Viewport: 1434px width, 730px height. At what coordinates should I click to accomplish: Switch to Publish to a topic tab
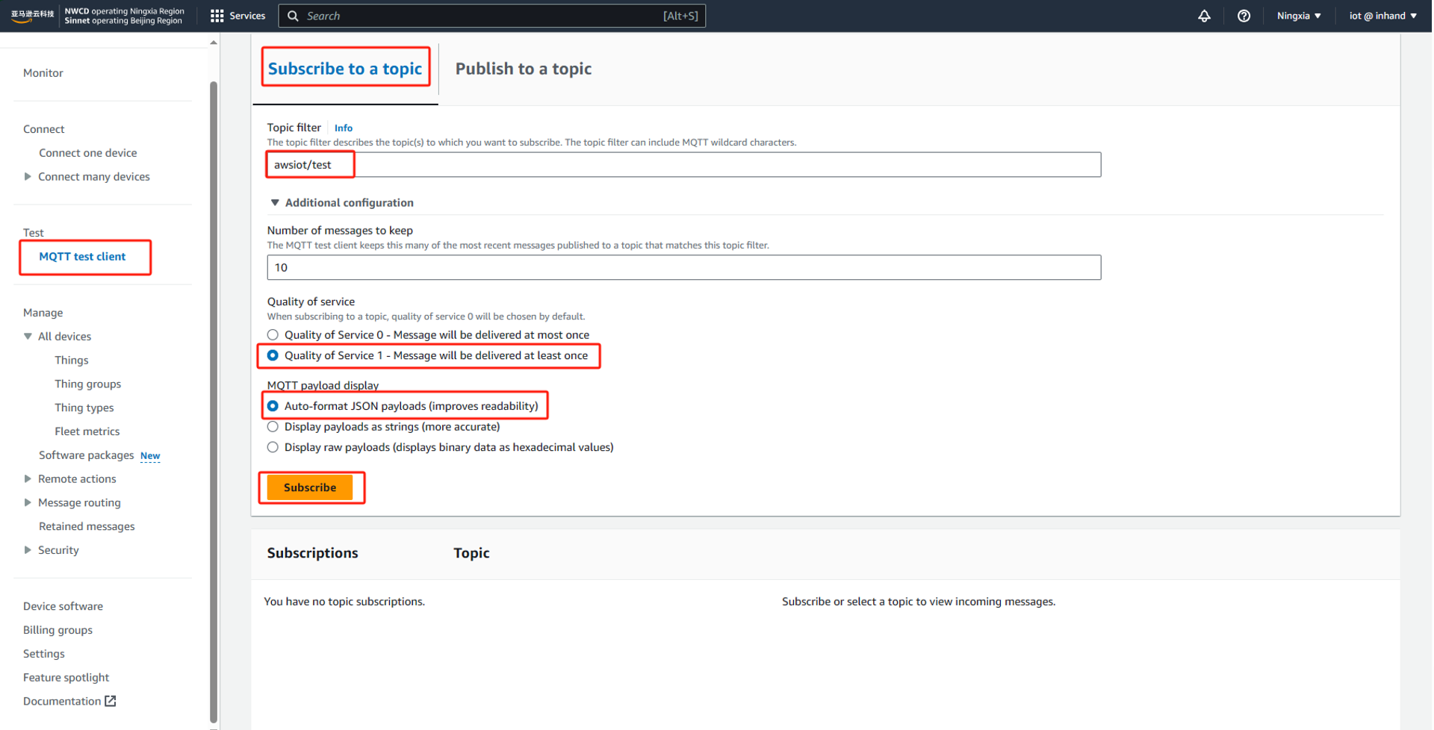523,69
